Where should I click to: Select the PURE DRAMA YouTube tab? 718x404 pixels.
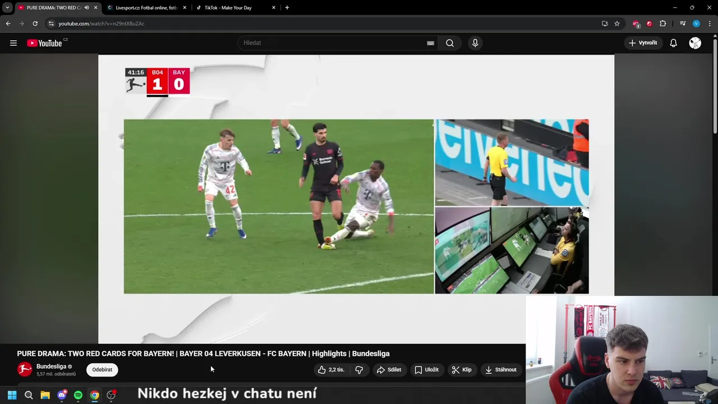pyautogui.click(x=53, y=8)
